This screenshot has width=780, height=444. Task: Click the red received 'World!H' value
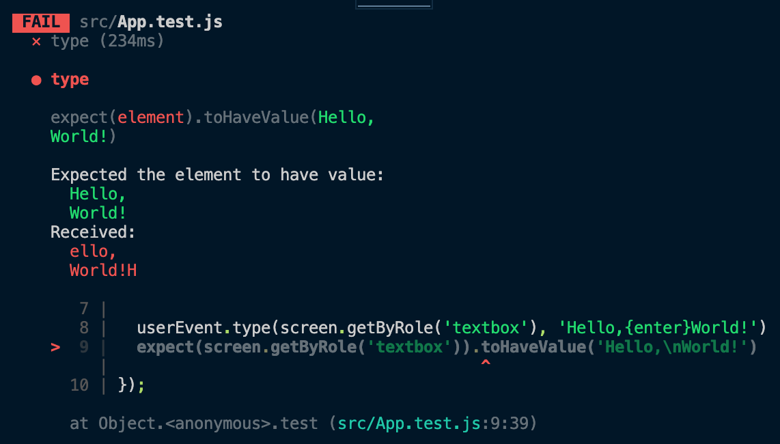(103, 270)
